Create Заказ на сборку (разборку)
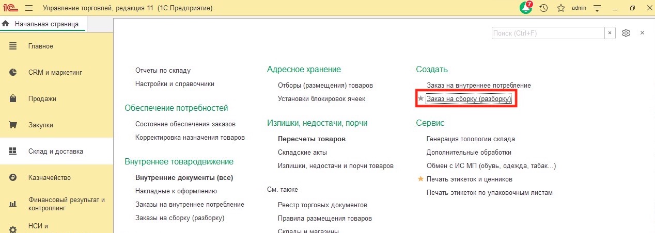655x233 pixels. 469,98
